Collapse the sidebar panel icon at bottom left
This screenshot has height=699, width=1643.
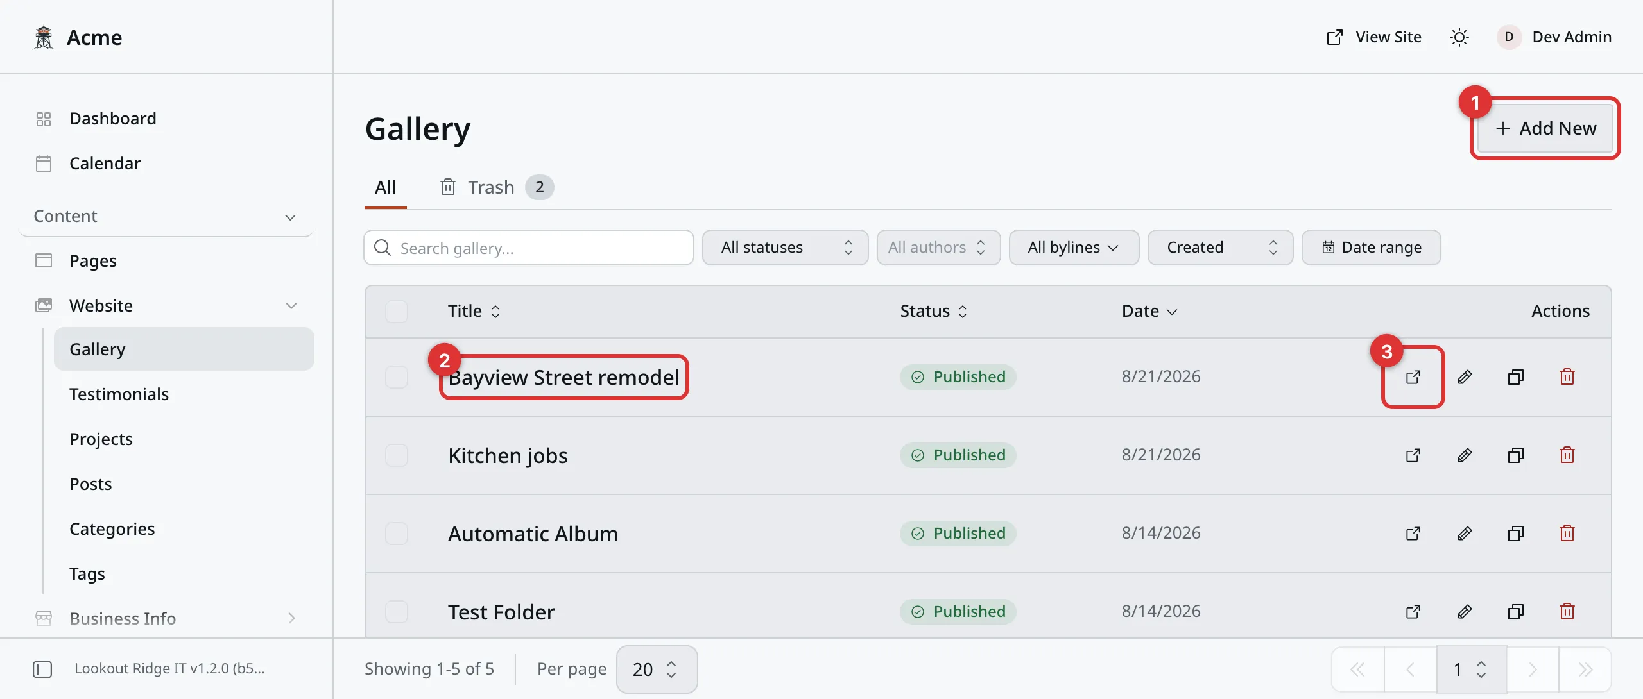tap(42, 669)
